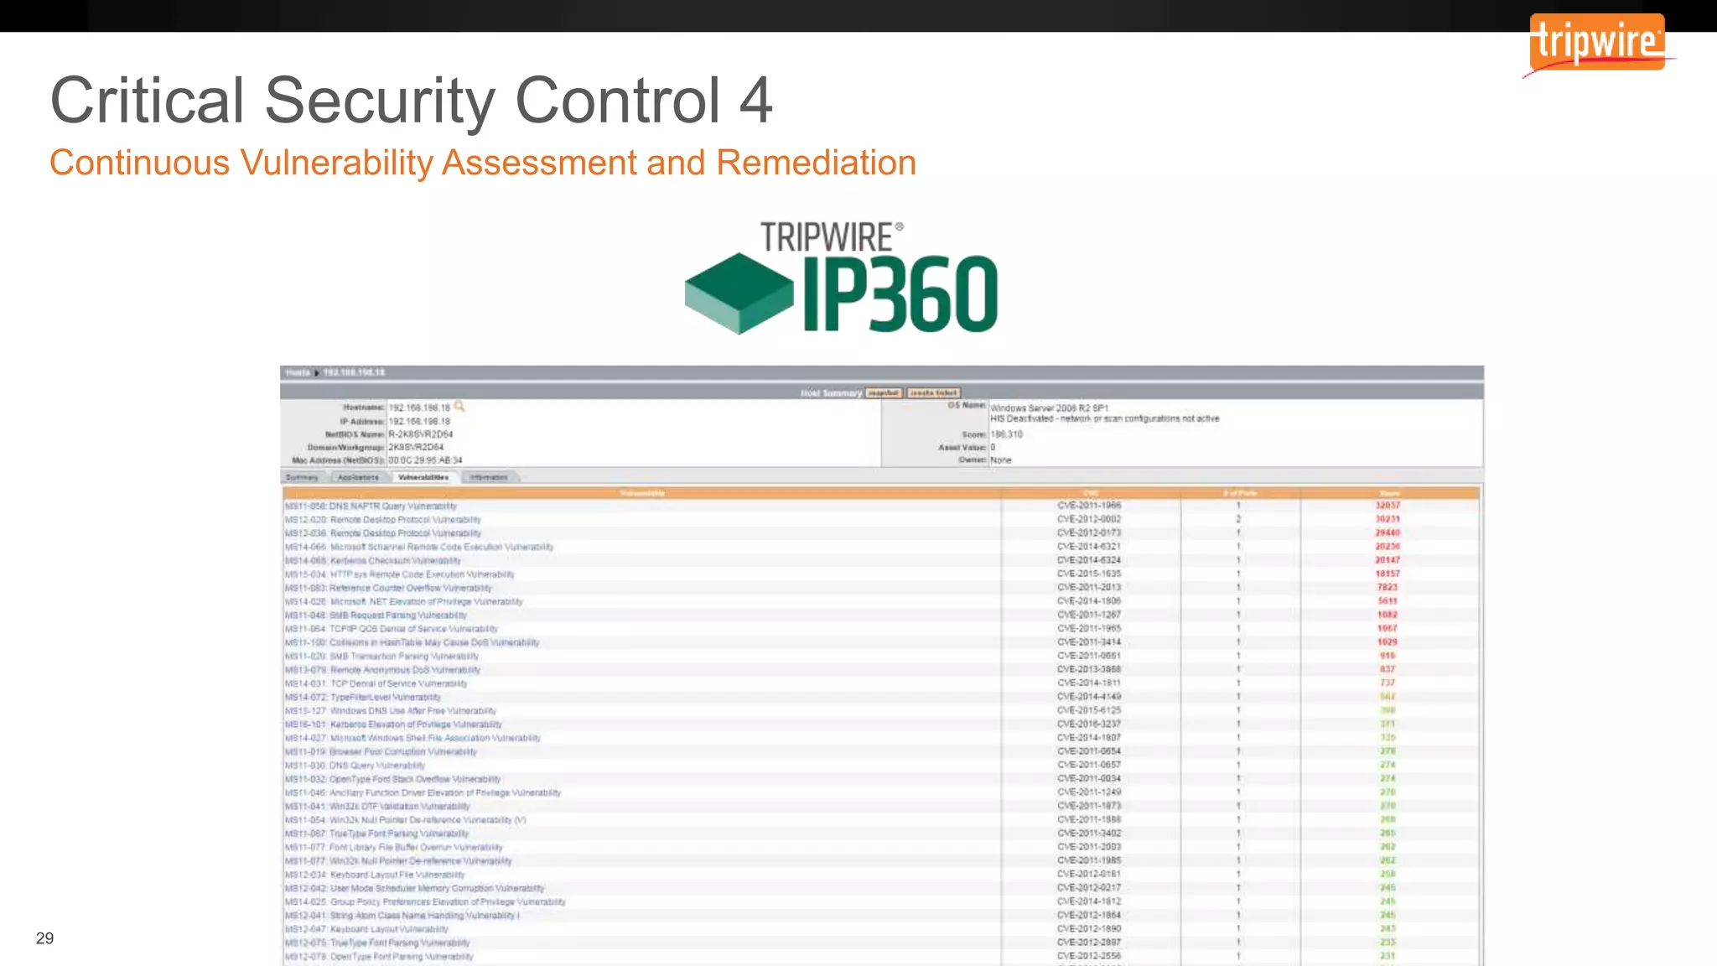The height and width of the screenshot is (966, 1717).
Task: Click the Tripwire logo in corner
Action: pyautogui.click(x=1598, y=44)
